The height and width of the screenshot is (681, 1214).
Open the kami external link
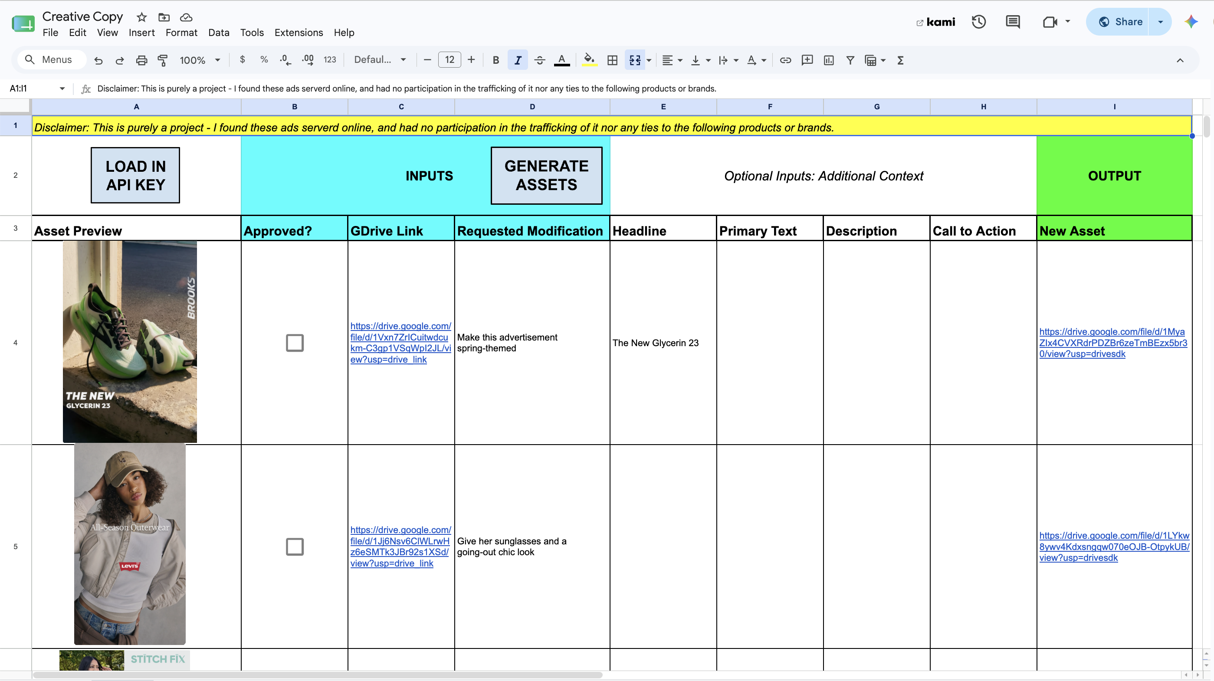coord(935,22)
